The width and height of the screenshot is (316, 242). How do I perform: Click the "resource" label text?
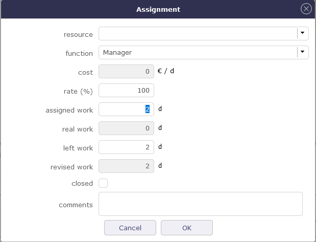pyautogui.click(x=78, y=34)
